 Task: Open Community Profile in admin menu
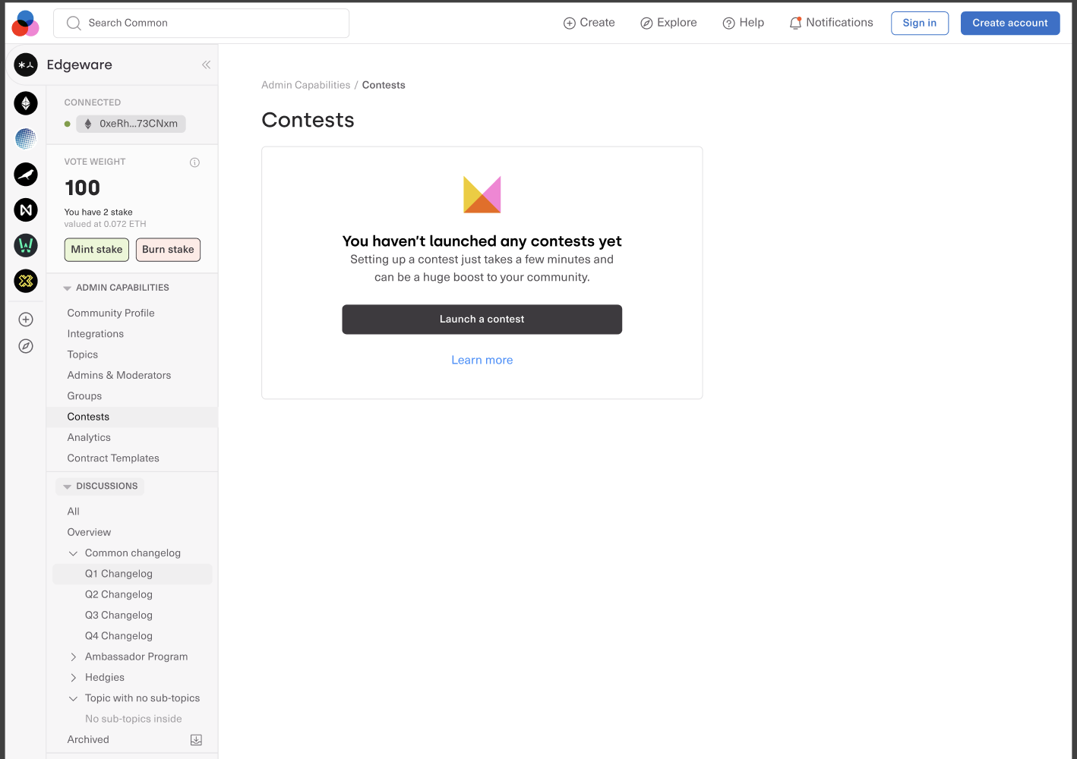pos(111,313)
